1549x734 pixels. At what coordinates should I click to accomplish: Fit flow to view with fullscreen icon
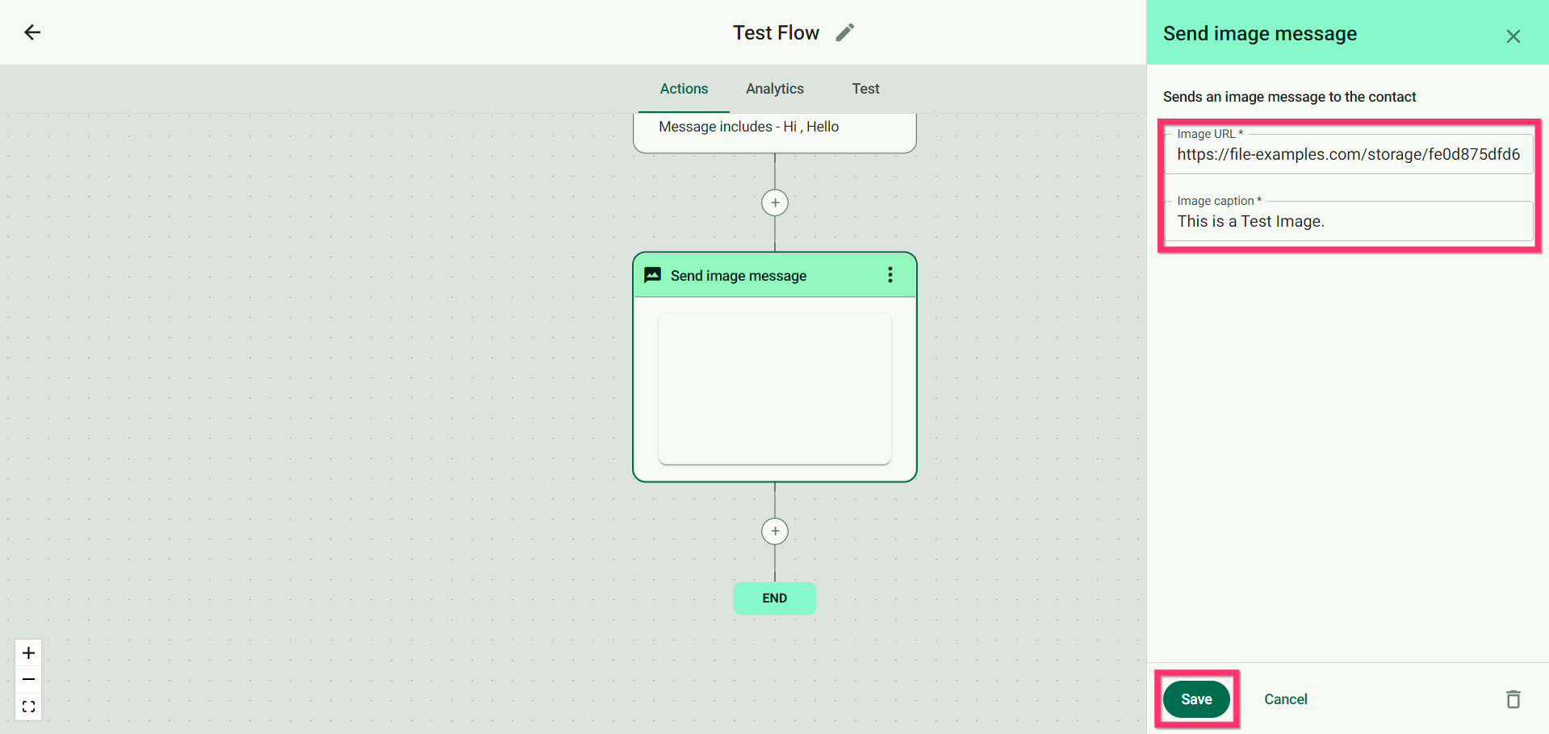pos(28,707)
